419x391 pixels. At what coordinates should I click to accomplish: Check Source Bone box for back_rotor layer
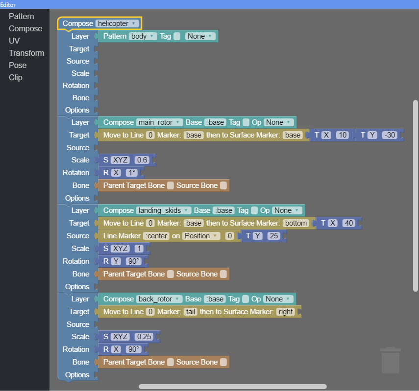(x=223, y=362)
